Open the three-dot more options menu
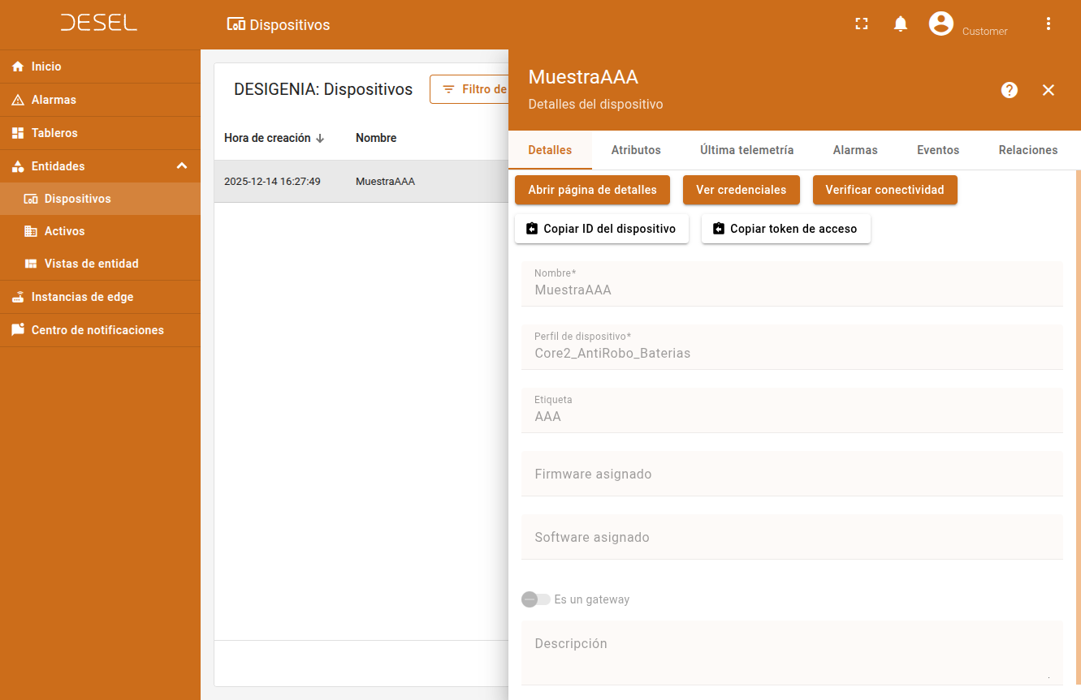This screenshot has width=1081, height=700. pyautogui.click(x=1049, y=24)
